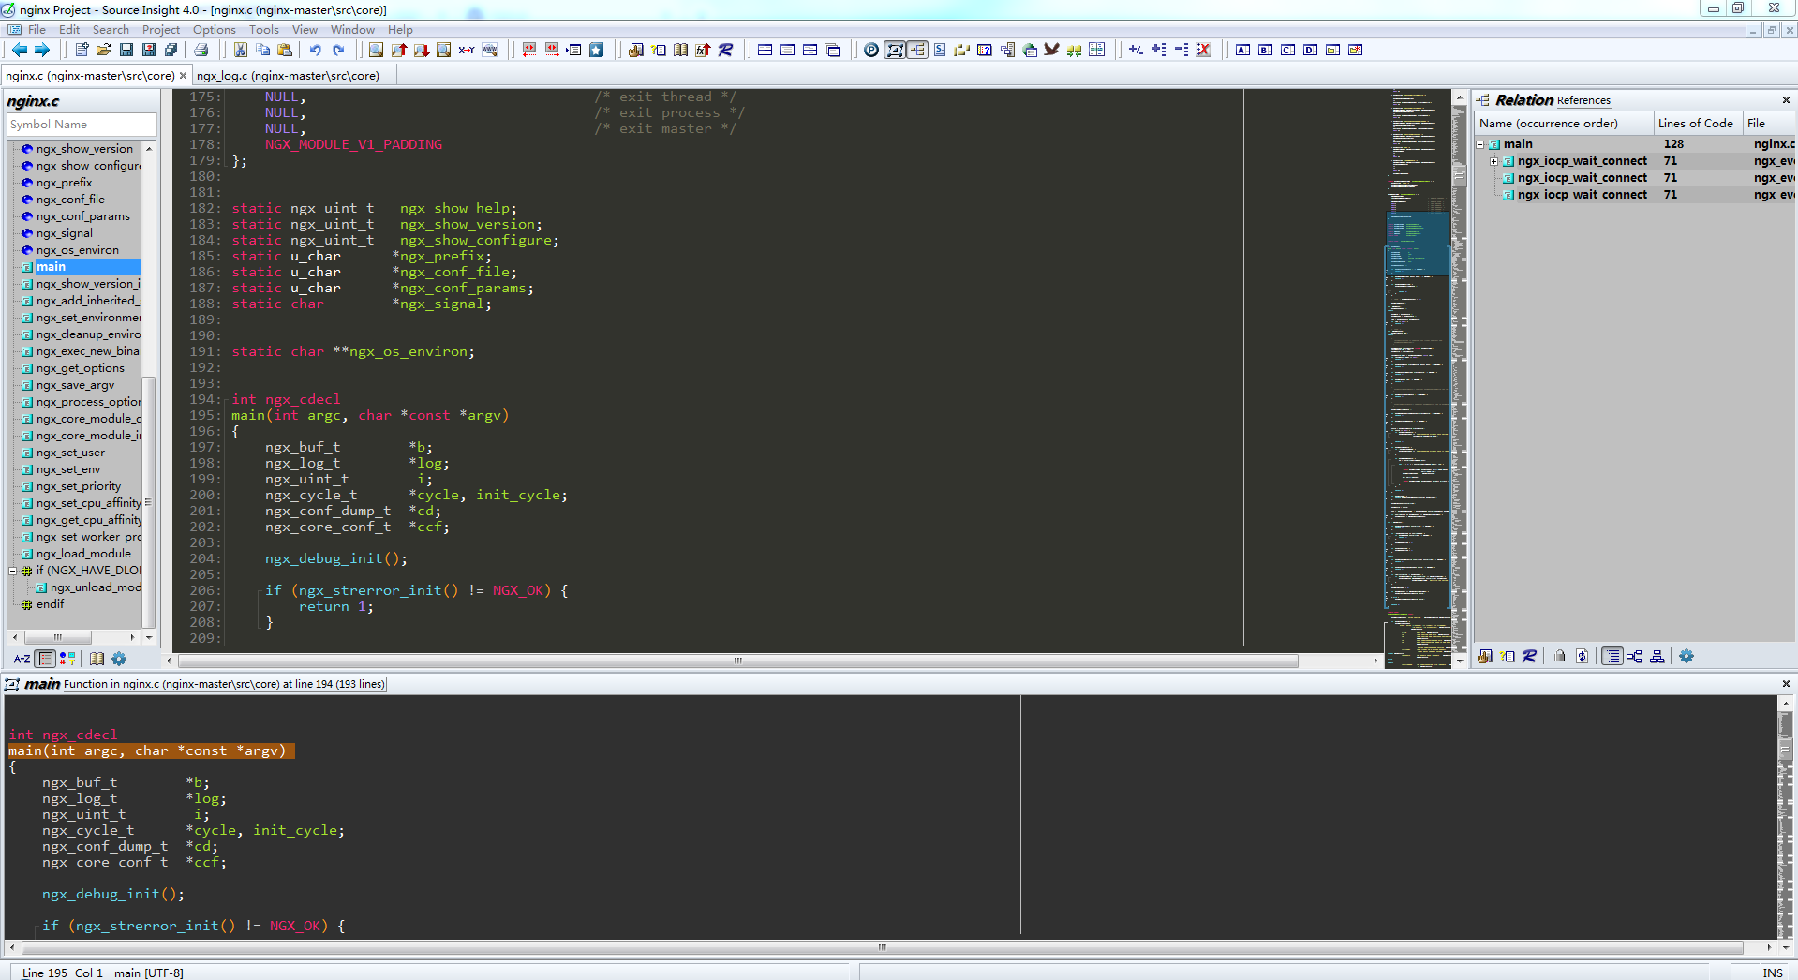Select ngx_show_version in symbol list
The height and width of the screenshot is (980, 1798).
(84, 149)
